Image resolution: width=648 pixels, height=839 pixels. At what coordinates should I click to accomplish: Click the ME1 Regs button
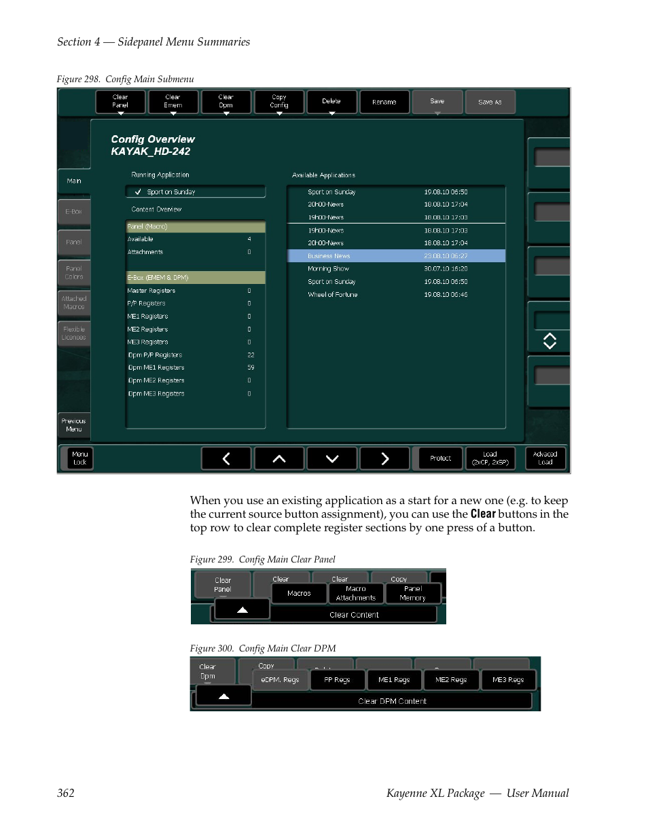[394, 680]
